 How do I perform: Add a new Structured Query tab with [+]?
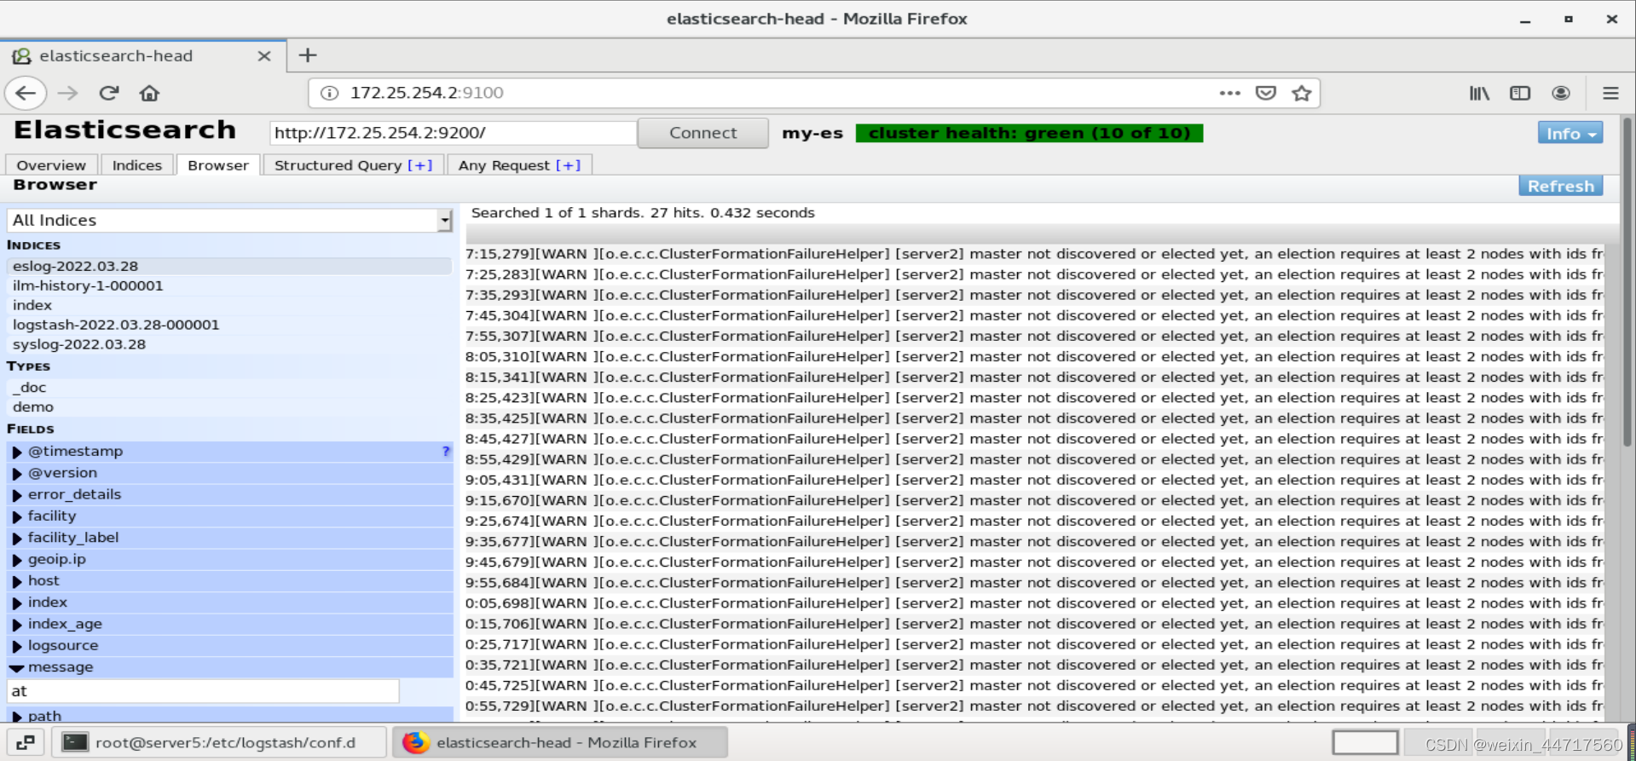(420, 165)
